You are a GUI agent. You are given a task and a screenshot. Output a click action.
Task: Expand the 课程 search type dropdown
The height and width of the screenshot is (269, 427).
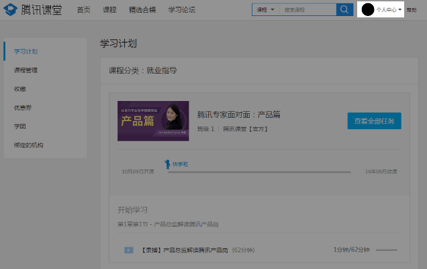click(265, 10)
